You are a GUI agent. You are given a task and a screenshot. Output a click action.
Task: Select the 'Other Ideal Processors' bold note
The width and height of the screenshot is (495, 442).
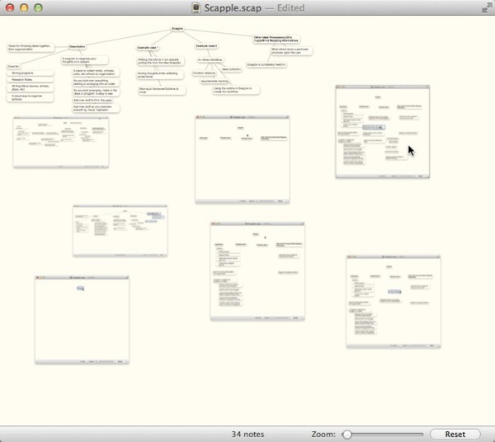point(276,39)
